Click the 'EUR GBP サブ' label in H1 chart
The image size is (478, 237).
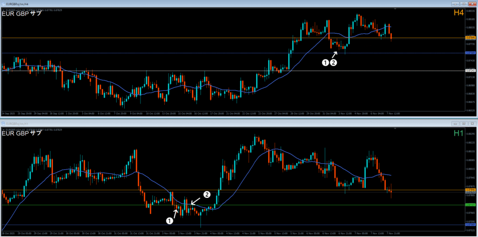[21, 133]
